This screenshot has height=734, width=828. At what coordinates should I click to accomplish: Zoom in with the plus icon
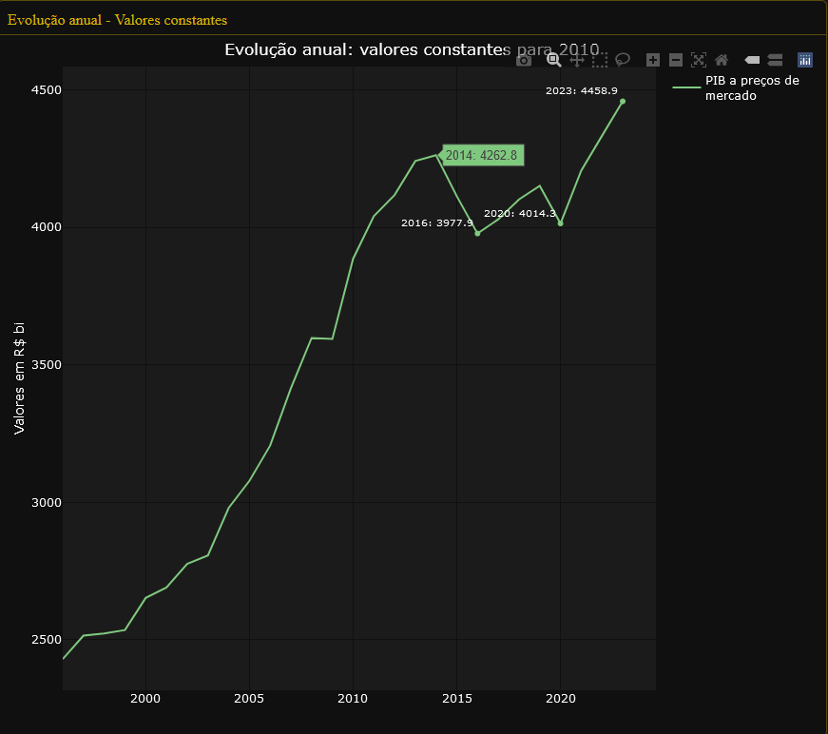[653, 60]
